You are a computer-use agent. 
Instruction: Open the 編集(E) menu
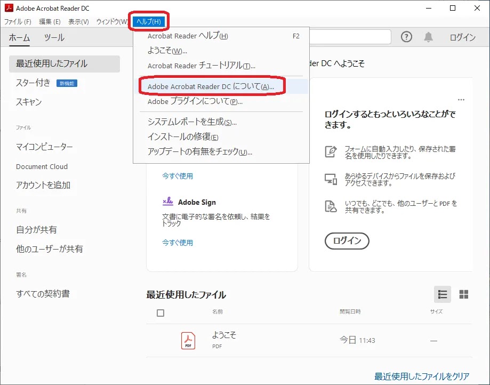point(50,21)
